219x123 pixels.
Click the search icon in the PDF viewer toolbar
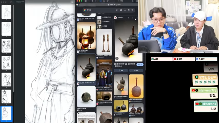[72, 2]
